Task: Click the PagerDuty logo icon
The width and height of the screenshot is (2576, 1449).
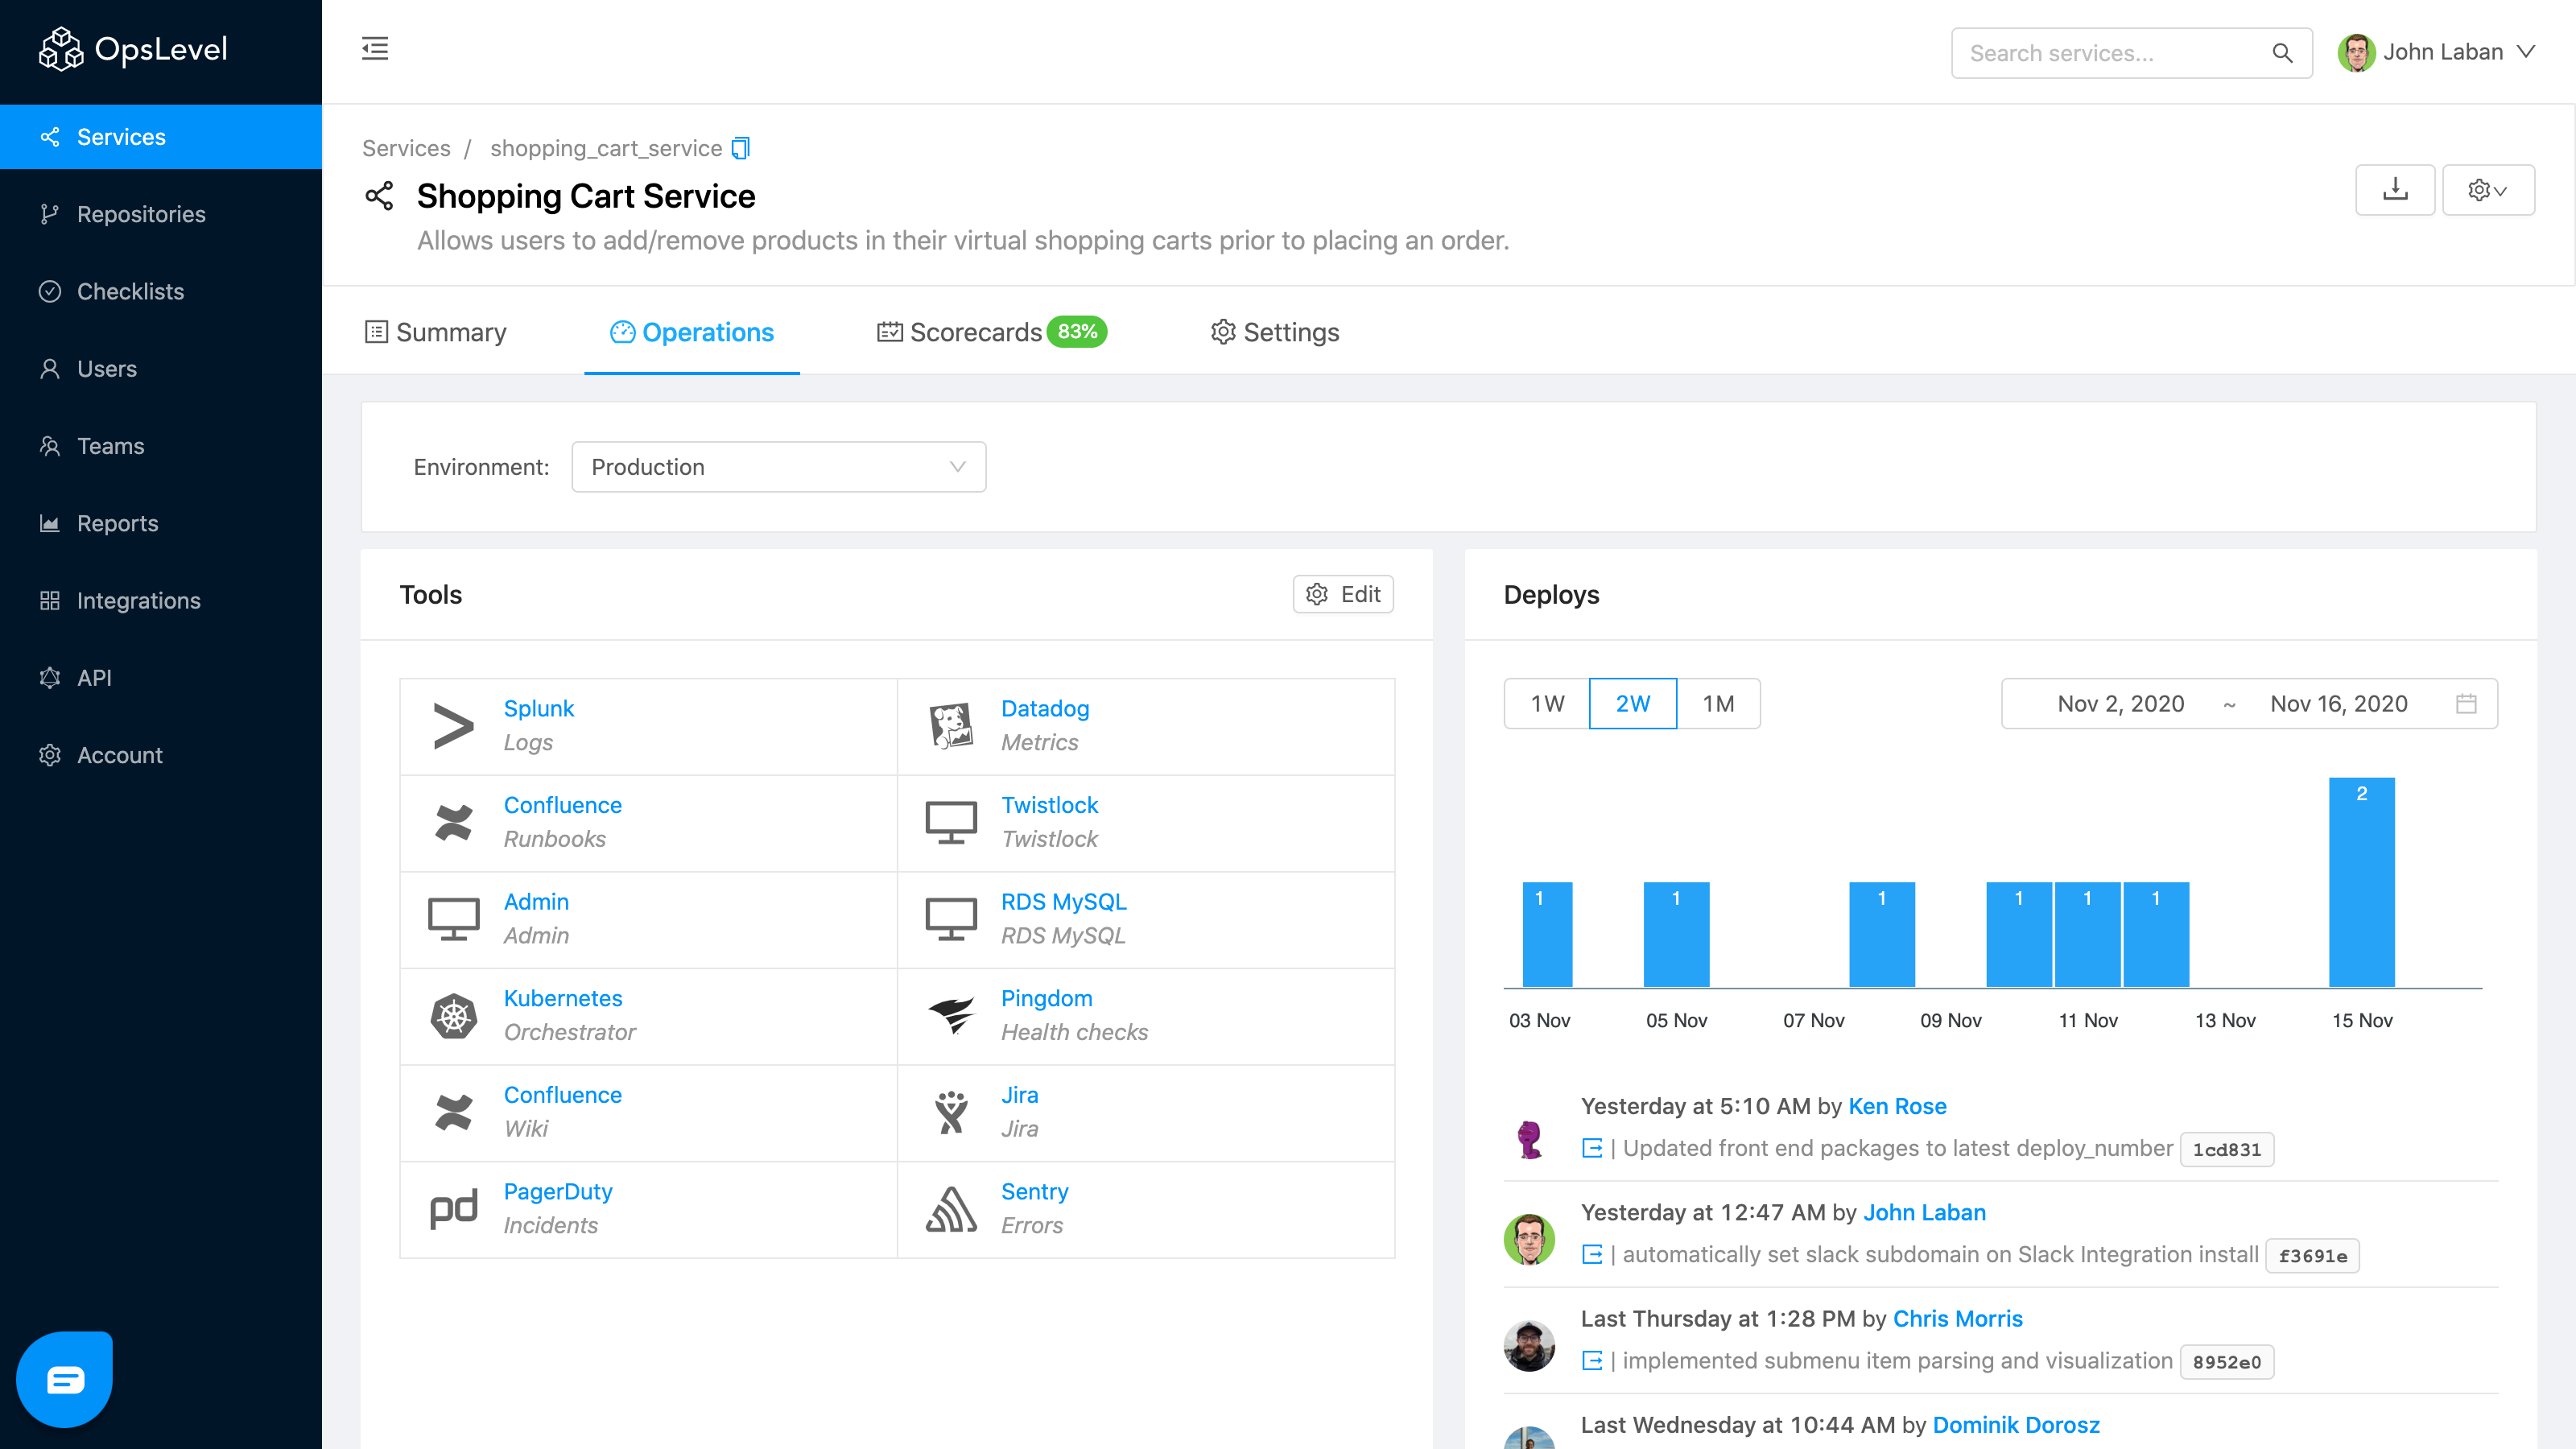Action: pyautogui.click(x=453, y=1209)
